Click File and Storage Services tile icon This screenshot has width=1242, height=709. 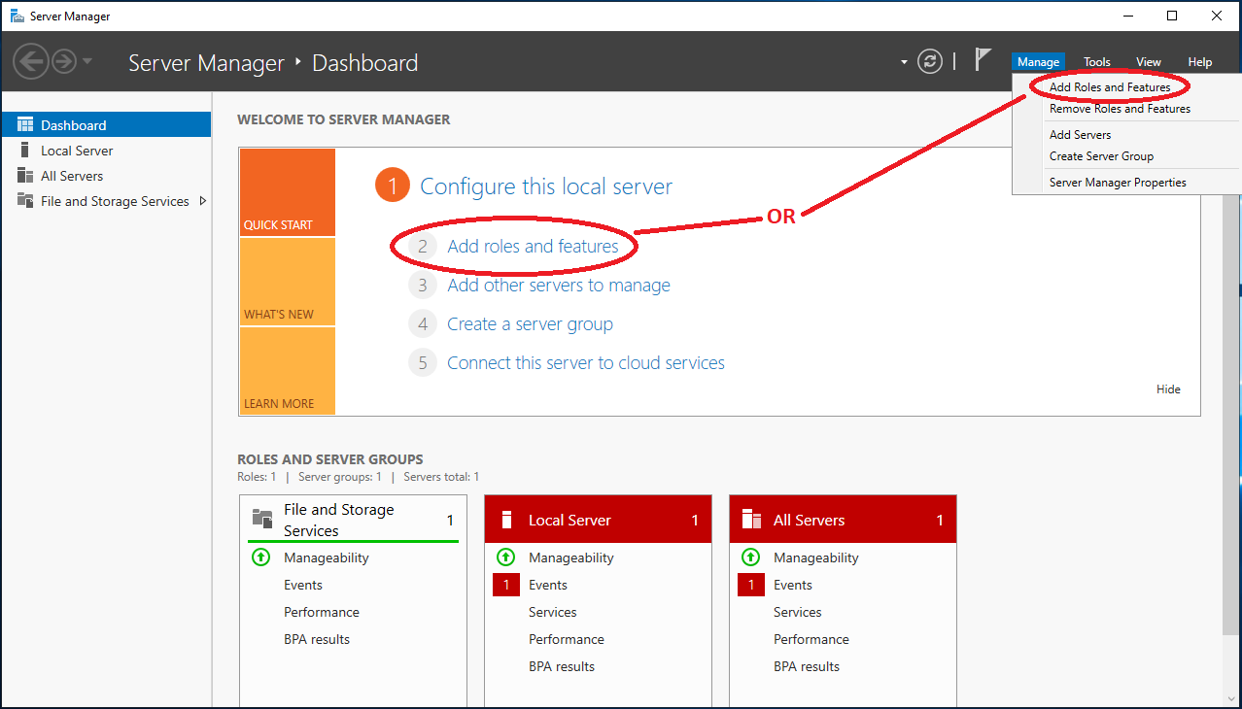coord(262,518)
